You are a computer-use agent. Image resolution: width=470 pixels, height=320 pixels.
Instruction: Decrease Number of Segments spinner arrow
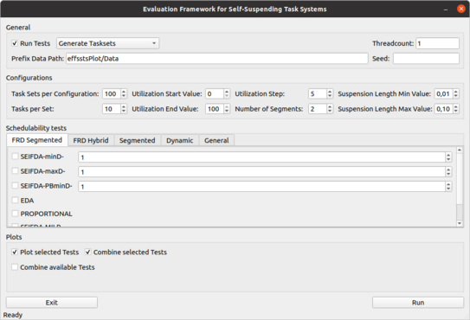(330, 112)
